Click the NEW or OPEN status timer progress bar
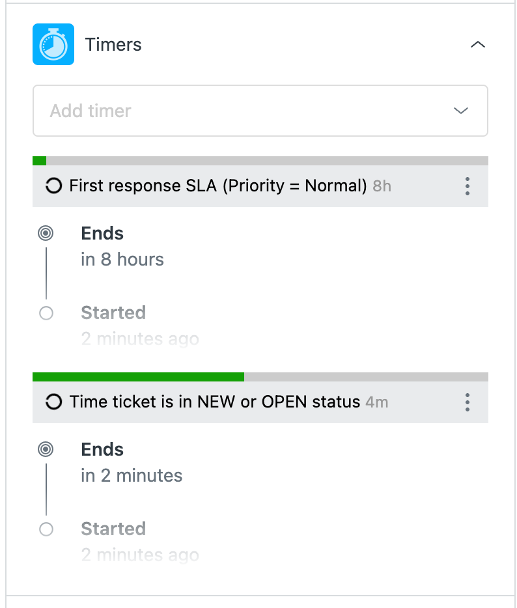This screenshot has height=608, width=517. (x=260, y=377)
